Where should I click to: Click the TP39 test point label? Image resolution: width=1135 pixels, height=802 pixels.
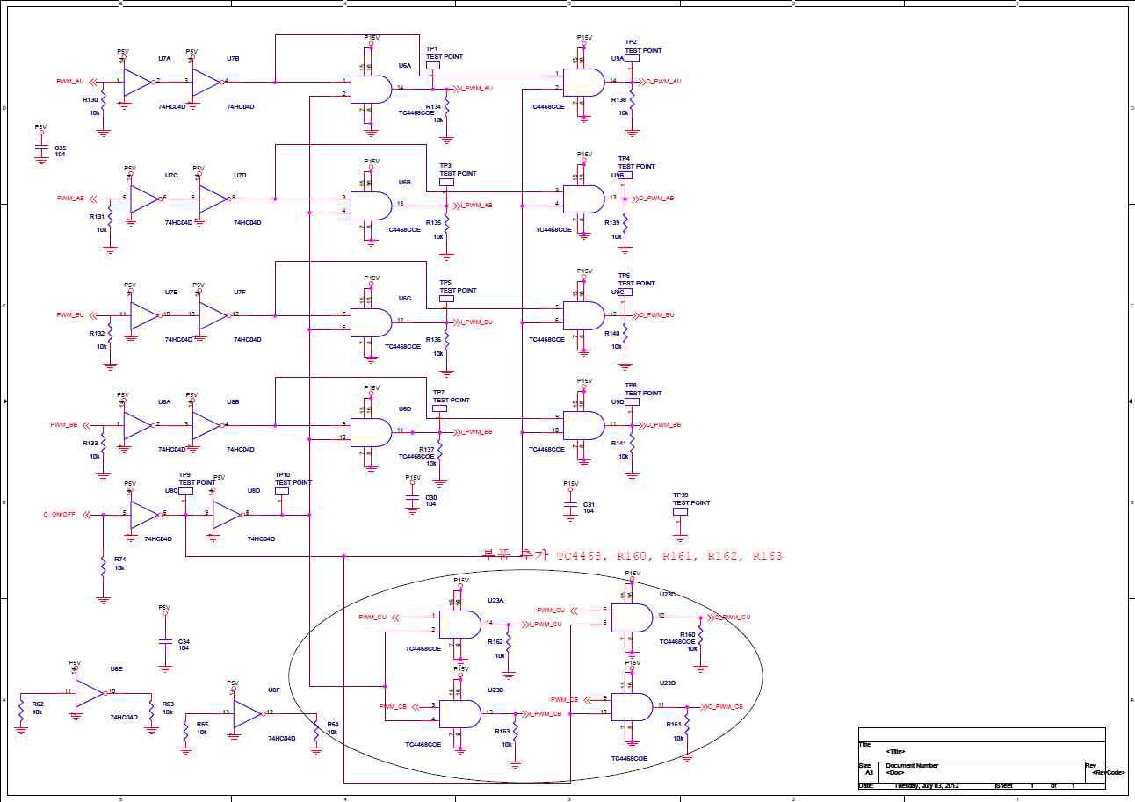pyautogui.click(x=680, y=495)
